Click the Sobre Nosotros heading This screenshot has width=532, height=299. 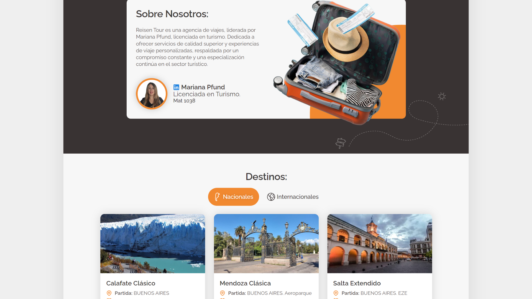(x=172, y=14)
